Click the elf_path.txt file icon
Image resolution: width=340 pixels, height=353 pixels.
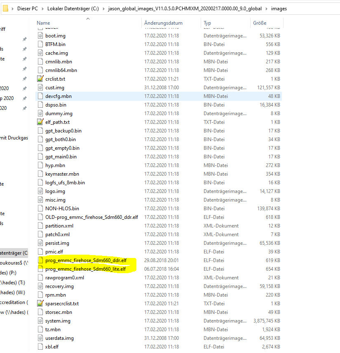[x=40, y=122]
